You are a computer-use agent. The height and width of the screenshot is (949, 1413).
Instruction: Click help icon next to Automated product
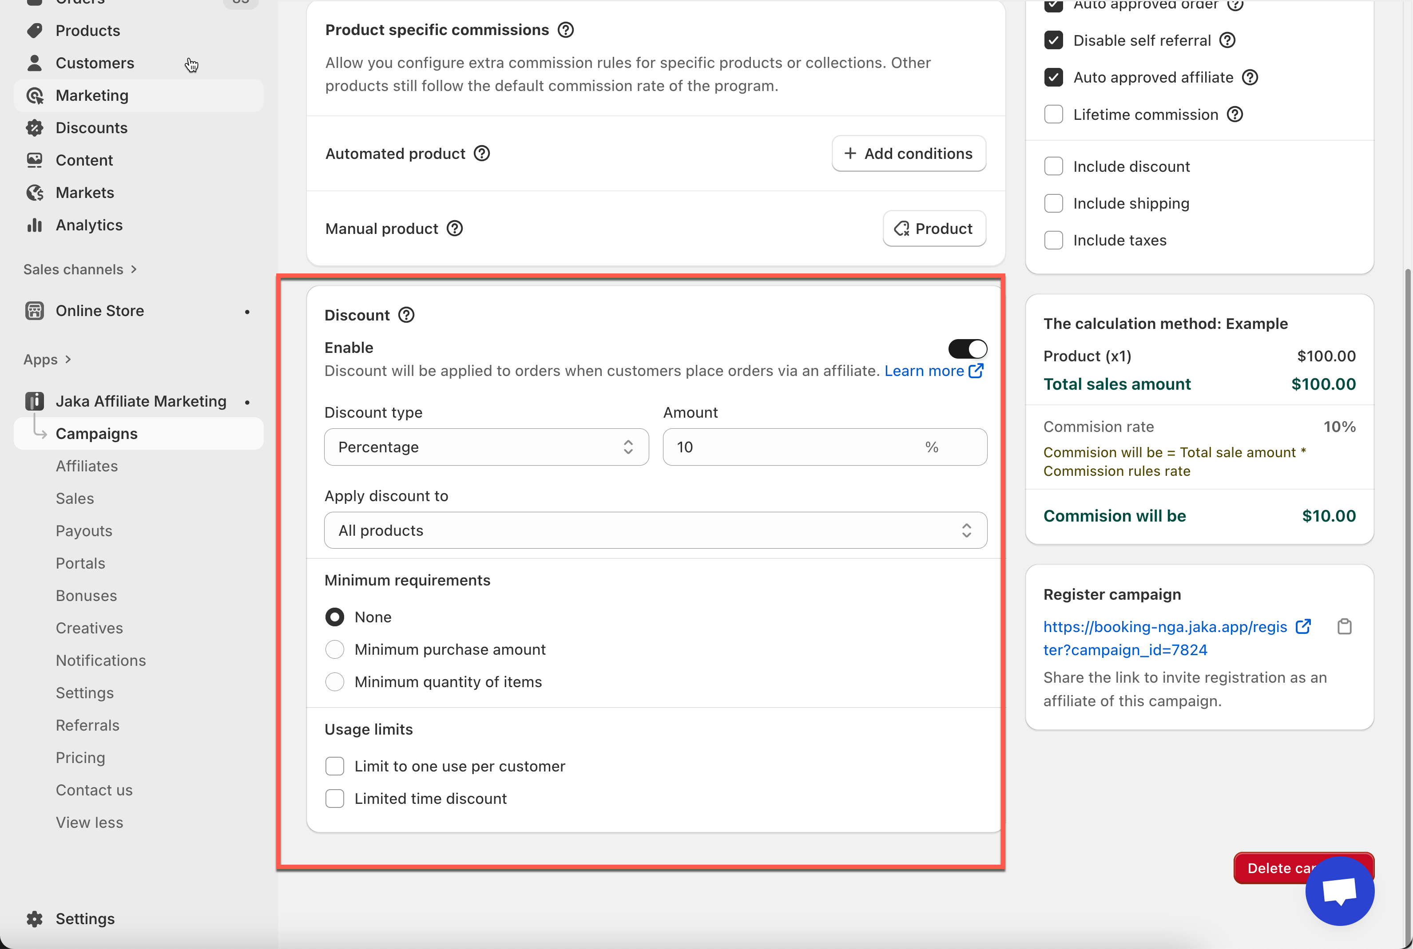click(x=482, y=154)
